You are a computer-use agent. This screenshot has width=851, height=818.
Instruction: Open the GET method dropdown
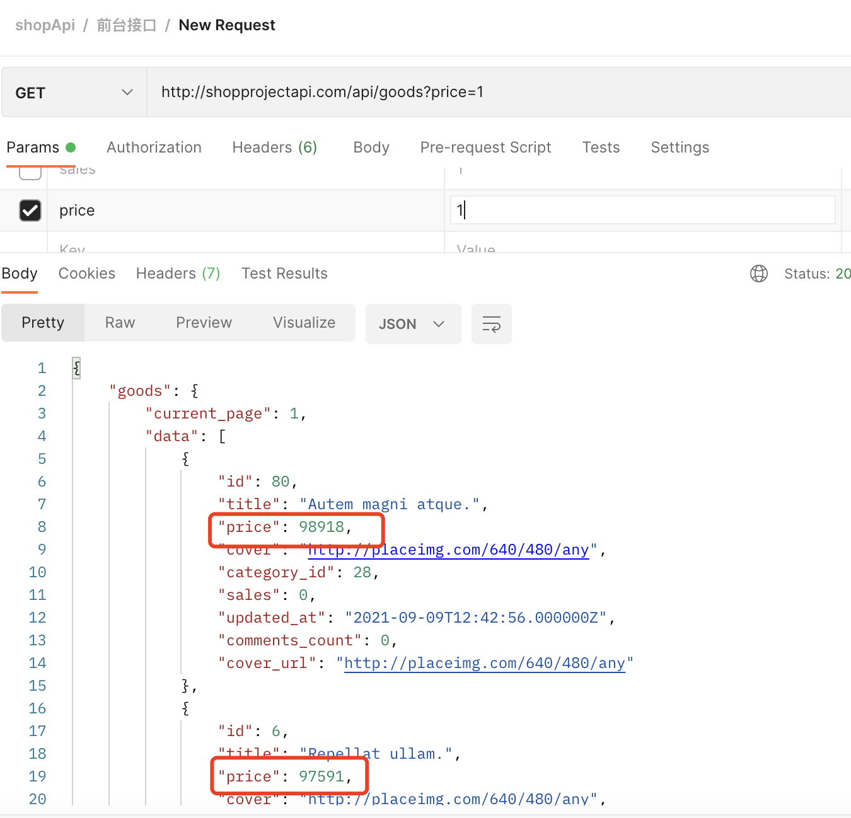pos(74,93)
